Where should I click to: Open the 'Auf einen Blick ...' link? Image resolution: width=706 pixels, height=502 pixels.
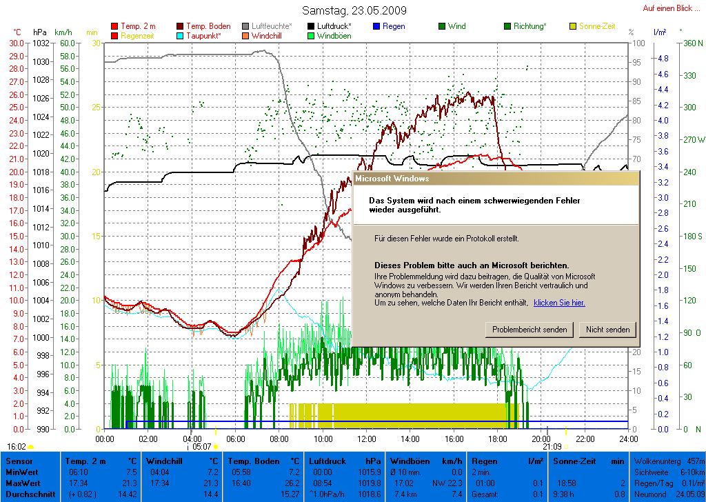[x=671, y=8]
